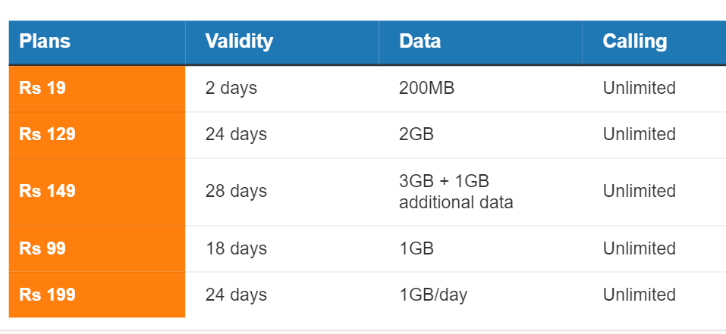
Task: Click Unlimited calling in Rs 19 row
Action: tap(639, 89)
